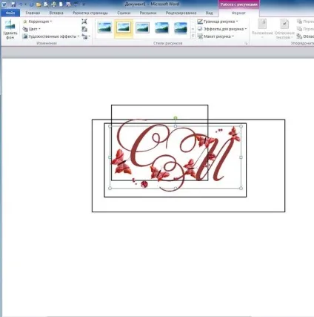314x317 pixels.
Task: Expand the picture styles gallery More button
Action: 193,36
